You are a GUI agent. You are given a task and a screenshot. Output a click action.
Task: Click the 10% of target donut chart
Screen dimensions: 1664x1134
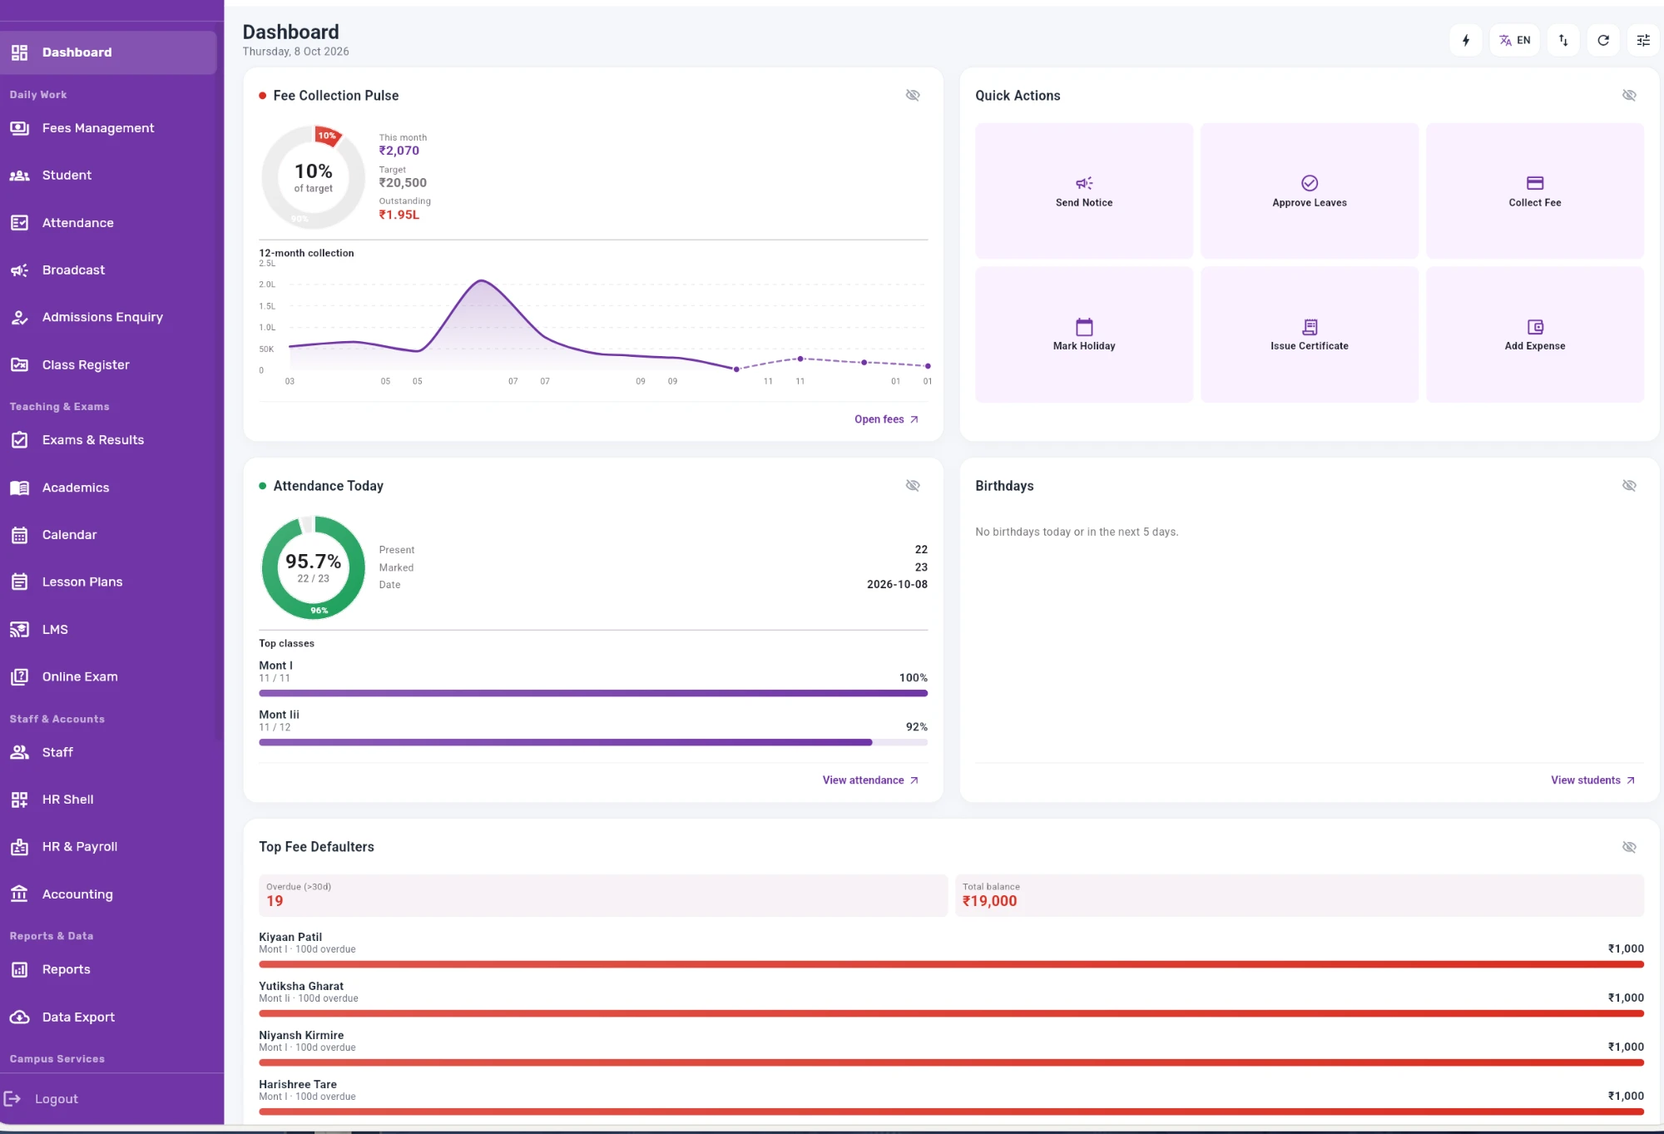click(x=314, y=177)
